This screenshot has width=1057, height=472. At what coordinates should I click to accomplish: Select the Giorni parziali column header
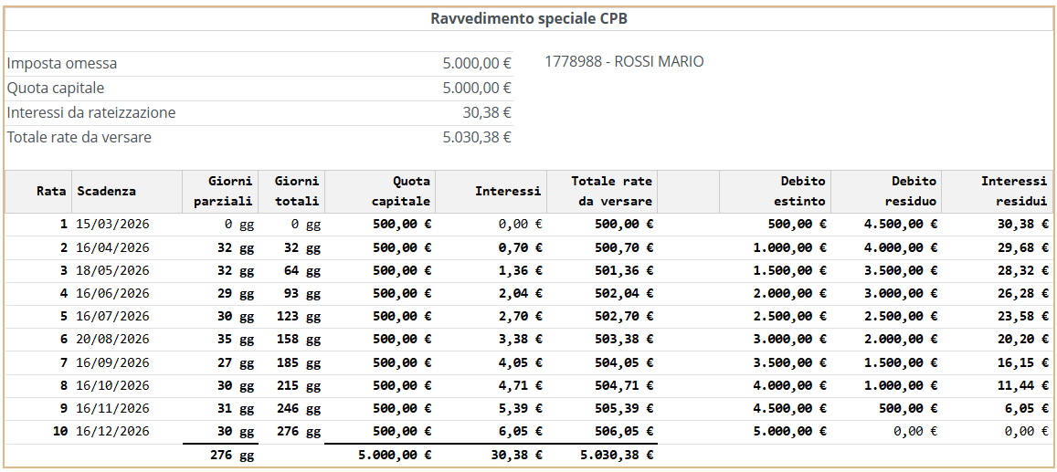coord(223,191)
